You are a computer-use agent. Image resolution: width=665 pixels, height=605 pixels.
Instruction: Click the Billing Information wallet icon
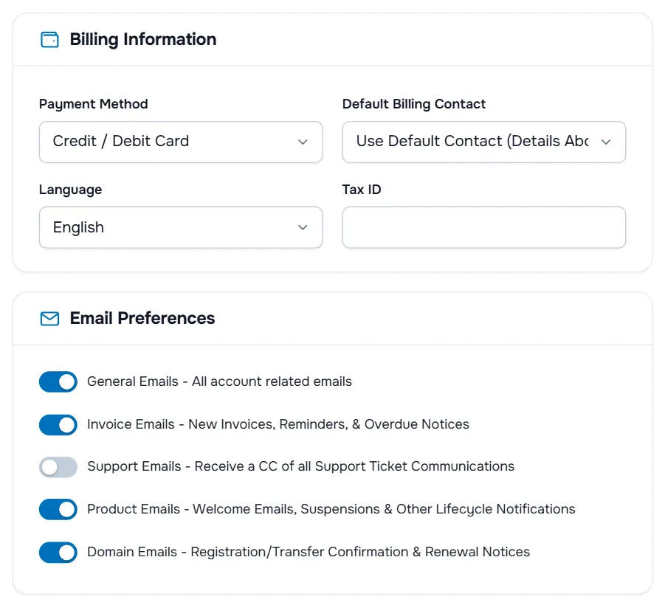[x=49, y=40]
